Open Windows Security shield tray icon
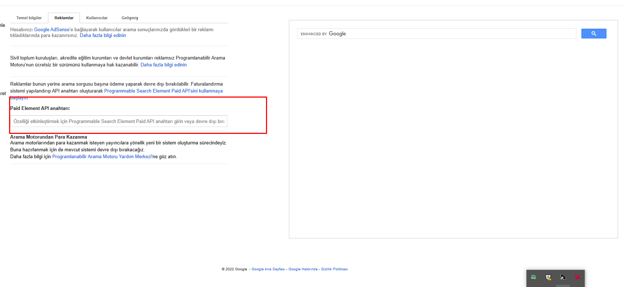The width and height of the screenshot is (625, 287). tap(548, 277)
